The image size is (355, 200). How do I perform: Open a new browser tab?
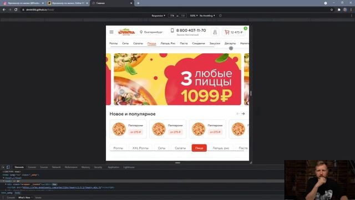138,3
